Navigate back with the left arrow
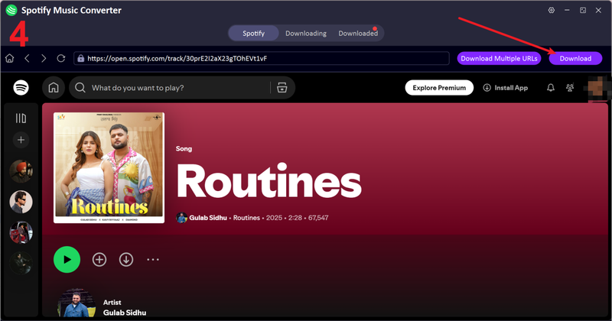The height and width of the screenshot is (321, 612). (27, 58)
